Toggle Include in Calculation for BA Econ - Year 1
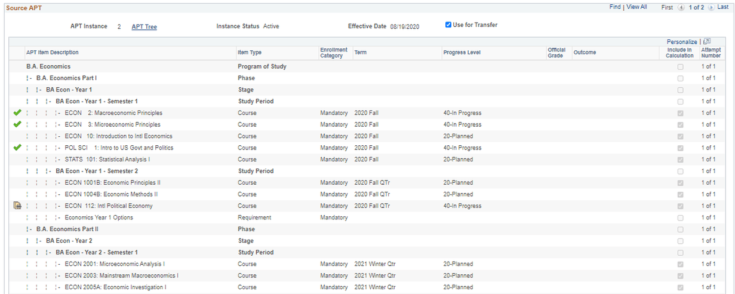Viewport: 735px width, 294px height. (x=680, y=90)
